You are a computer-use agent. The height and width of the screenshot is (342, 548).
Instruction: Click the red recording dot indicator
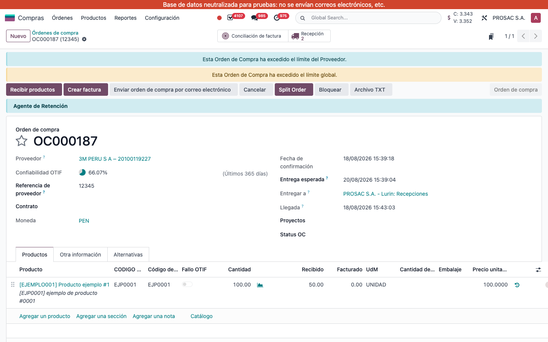[219, 18]
